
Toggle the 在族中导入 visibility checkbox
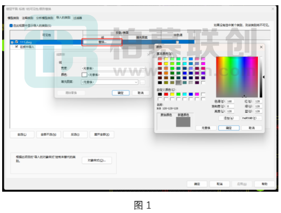[x=17, y=47]
